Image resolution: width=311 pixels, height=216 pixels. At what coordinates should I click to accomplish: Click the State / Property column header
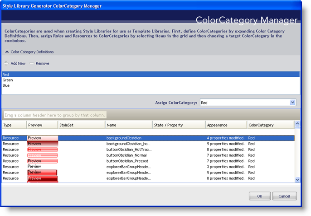178,125
